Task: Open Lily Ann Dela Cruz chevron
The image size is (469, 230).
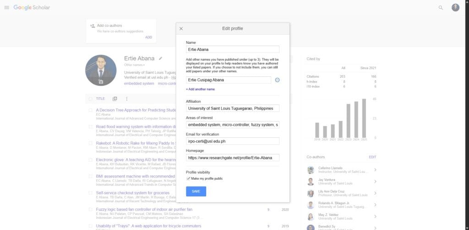Action: click(375, 193)
